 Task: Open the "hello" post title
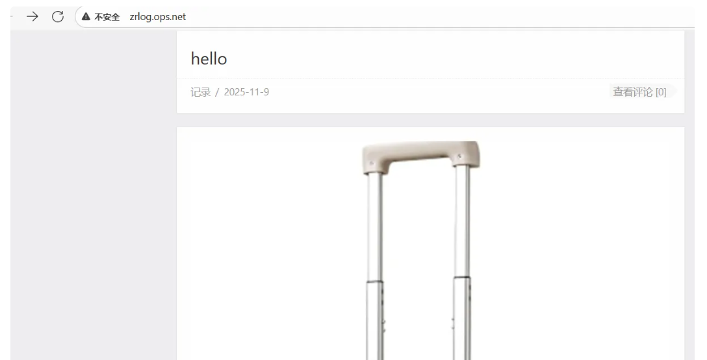(209, 59)
